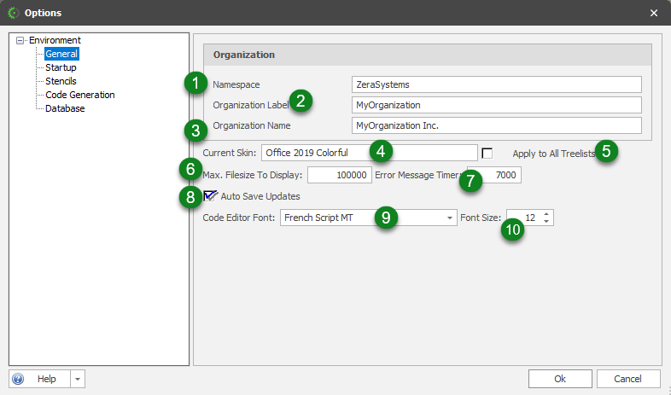
Task: Click the Error Message Timer field
Action: 494,175
